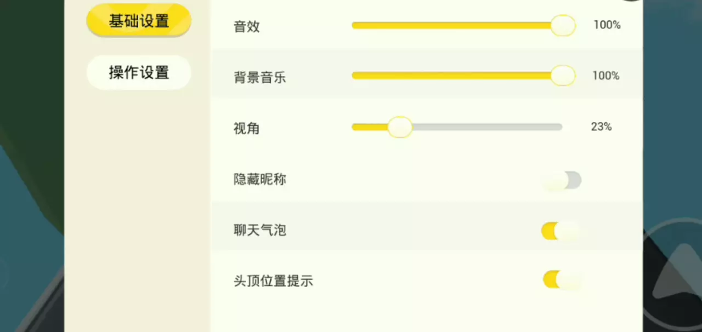Select the 基础设置 tab
Viewport: 702px width, 332px height.
[x=139, y=21]
